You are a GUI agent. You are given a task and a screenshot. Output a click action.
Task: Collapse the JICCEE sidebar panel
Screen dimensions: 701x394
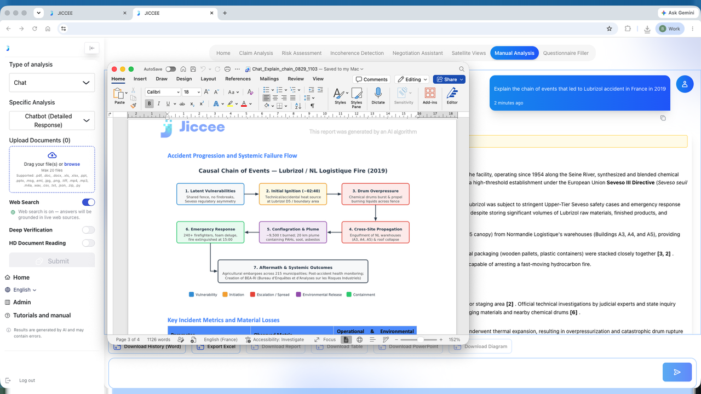tap(92, 48)
